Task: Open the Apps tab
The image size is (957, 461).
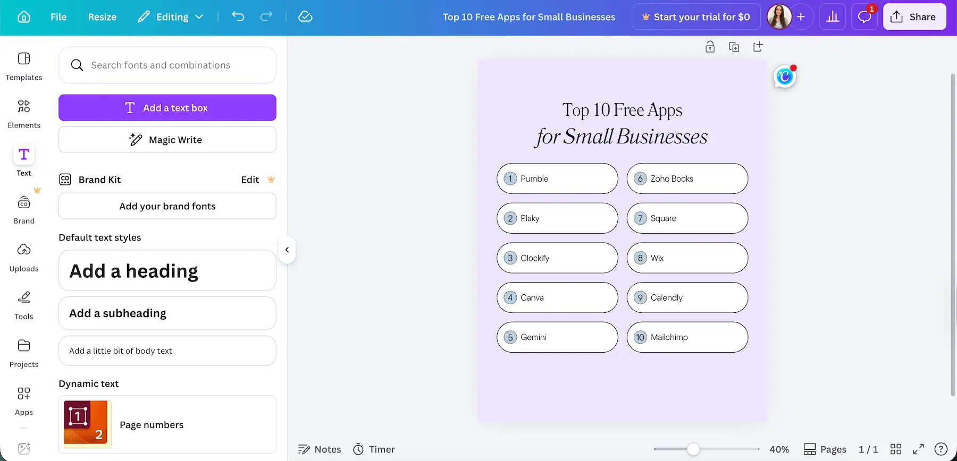Action: pos(24,401)
